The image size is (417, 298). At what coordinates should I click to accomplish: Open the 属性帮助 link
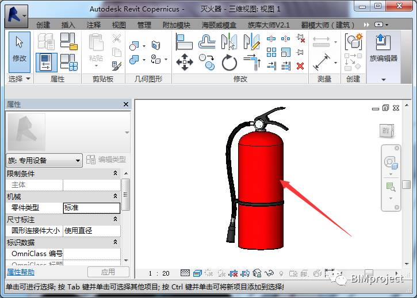pos(21,272)
